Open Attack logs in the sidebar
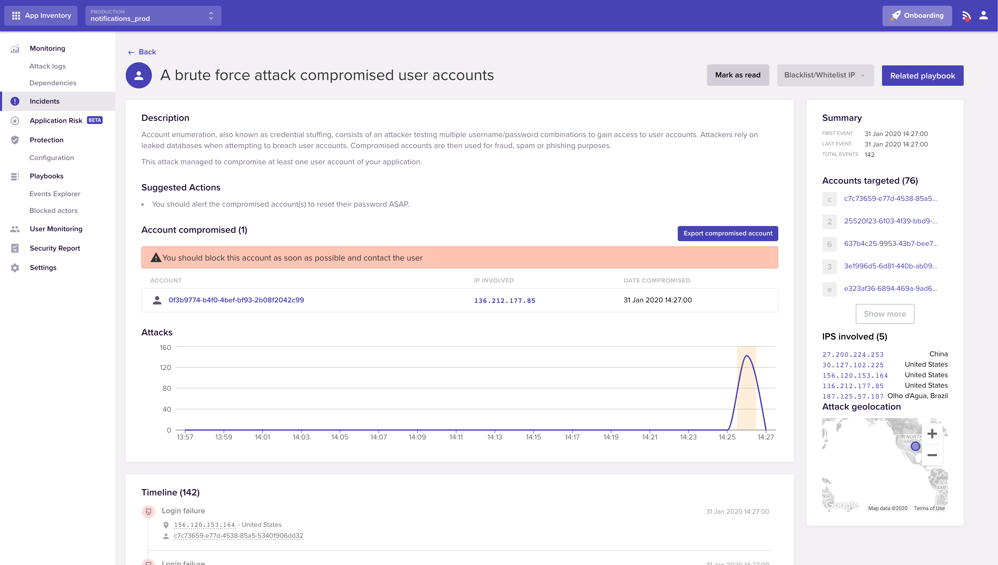998x565 pixels. [x=47, y=66]
